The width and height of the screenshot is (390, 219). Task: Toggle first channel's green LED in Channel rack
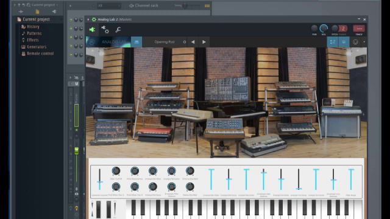pyautogui.click(x=71, y=19)
